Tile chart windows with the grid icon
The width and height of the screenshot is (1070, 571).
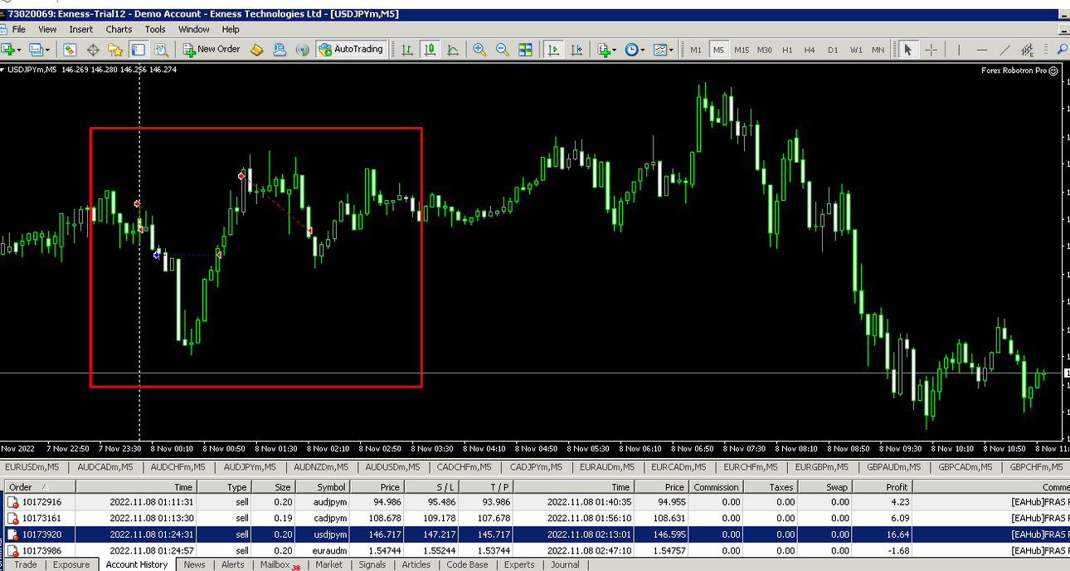[x=525, y=50]
